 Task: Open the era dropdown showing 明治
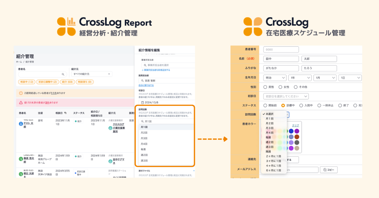pyautogui.click(x=275, y=78)
